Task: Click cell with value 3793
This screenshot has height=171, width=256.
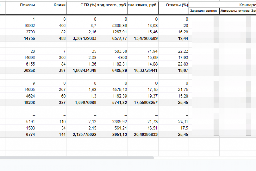Action: pyautogui.click(x=20, y=32)
